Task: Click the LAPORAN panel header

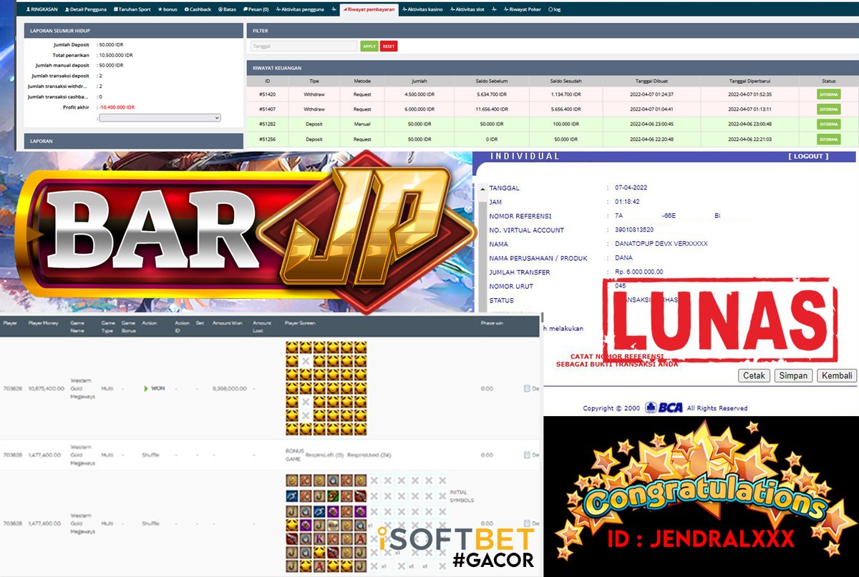Action: pos(133,141)
